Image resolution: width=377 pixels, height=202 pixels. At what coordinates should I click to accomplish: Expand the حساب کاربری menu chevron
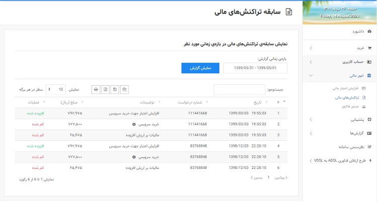click(311, 62)
